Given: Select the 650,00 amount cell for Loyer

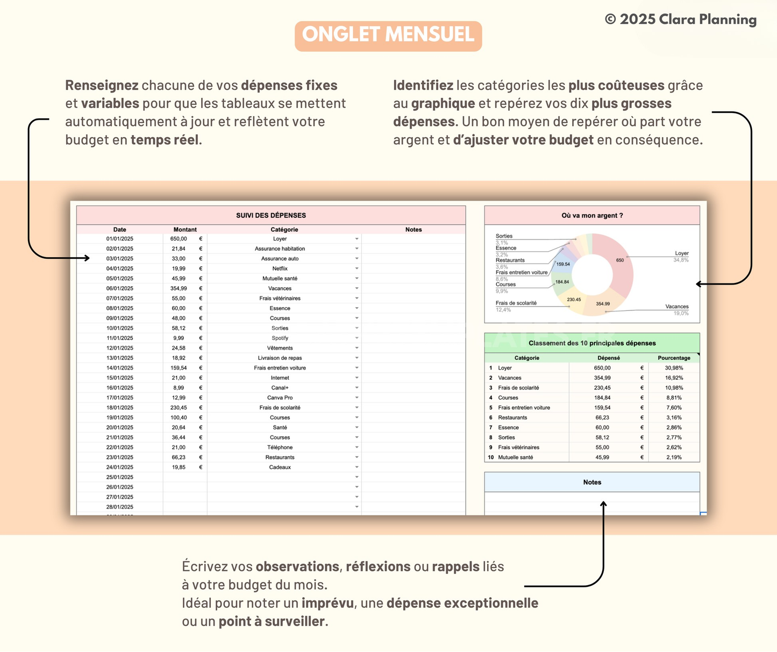Looking at the screenshot, I should [179, 238].
